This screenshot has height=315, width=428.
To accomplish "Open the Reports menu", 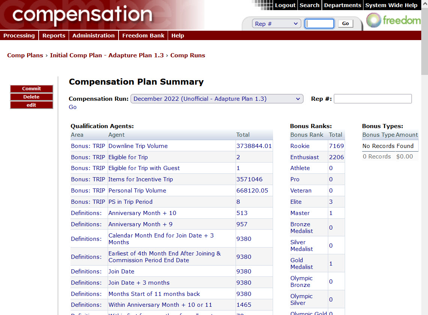I will (x=54, y=36).
